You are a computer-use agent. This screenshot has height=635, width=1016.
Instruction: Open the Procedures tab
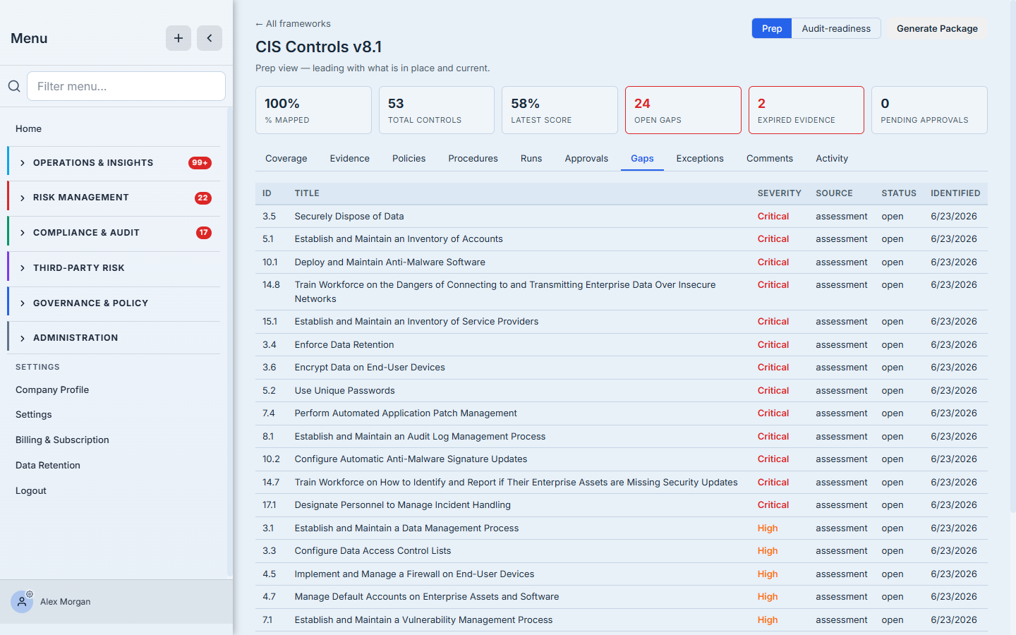point(473,159)
